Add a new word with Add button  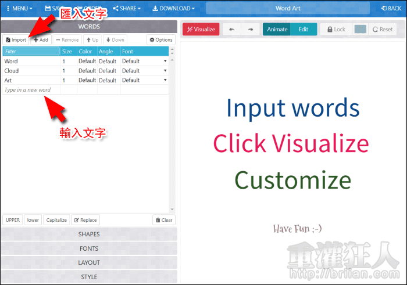click(41, 40)
